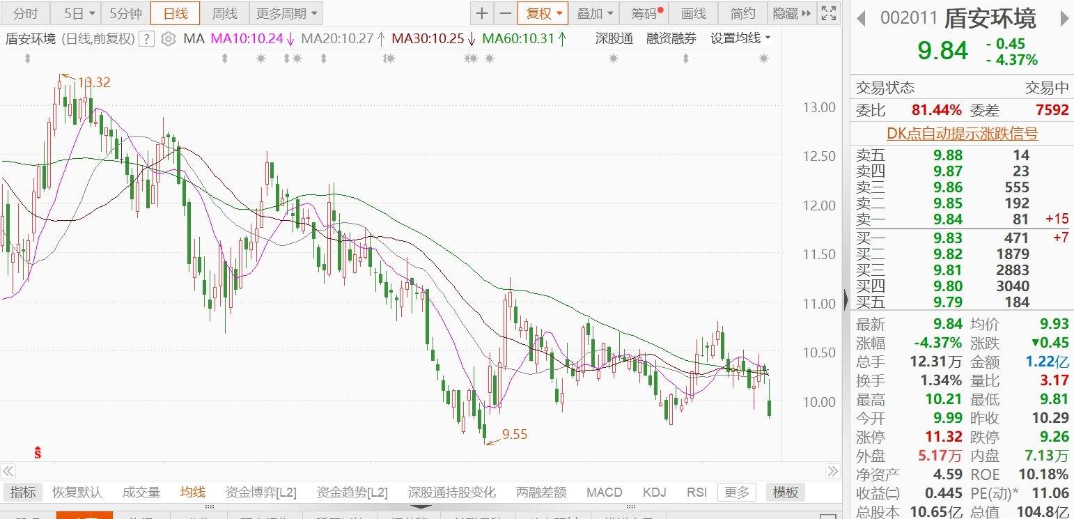1074x519 pixels.
Task: Click the 盾安环境 (日线,前复权) chart title
Action: 70,39
